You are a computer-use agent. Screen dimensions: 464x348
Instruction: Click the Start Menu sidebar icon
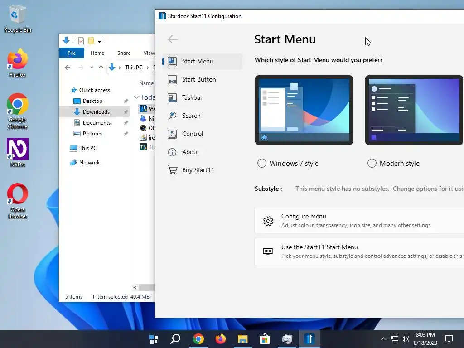(x=172, y=61)
